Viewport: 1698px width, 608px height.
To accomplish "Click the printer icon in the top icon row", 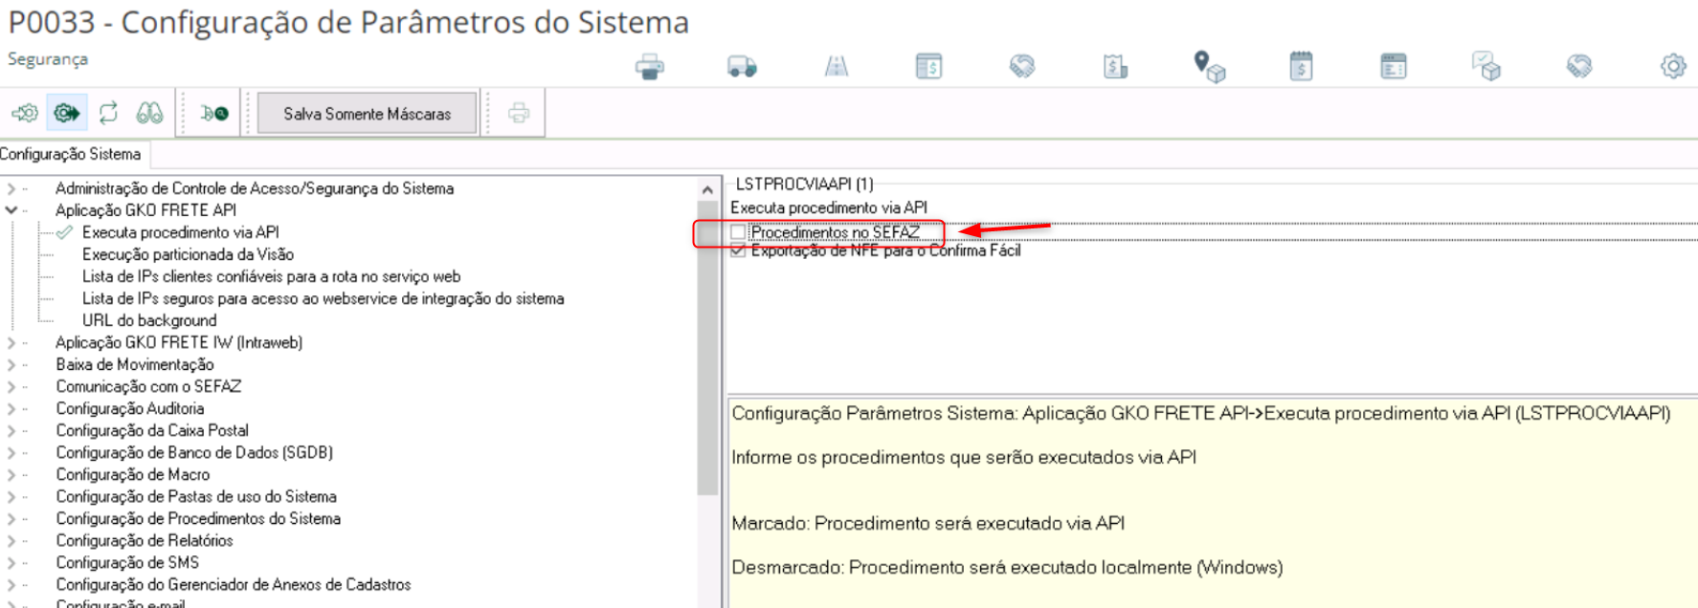I will tap(649, 67).
